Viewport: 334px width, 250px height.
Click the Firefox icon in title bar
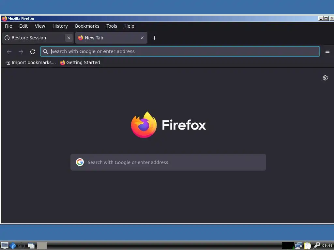click(x=5, y=19)
